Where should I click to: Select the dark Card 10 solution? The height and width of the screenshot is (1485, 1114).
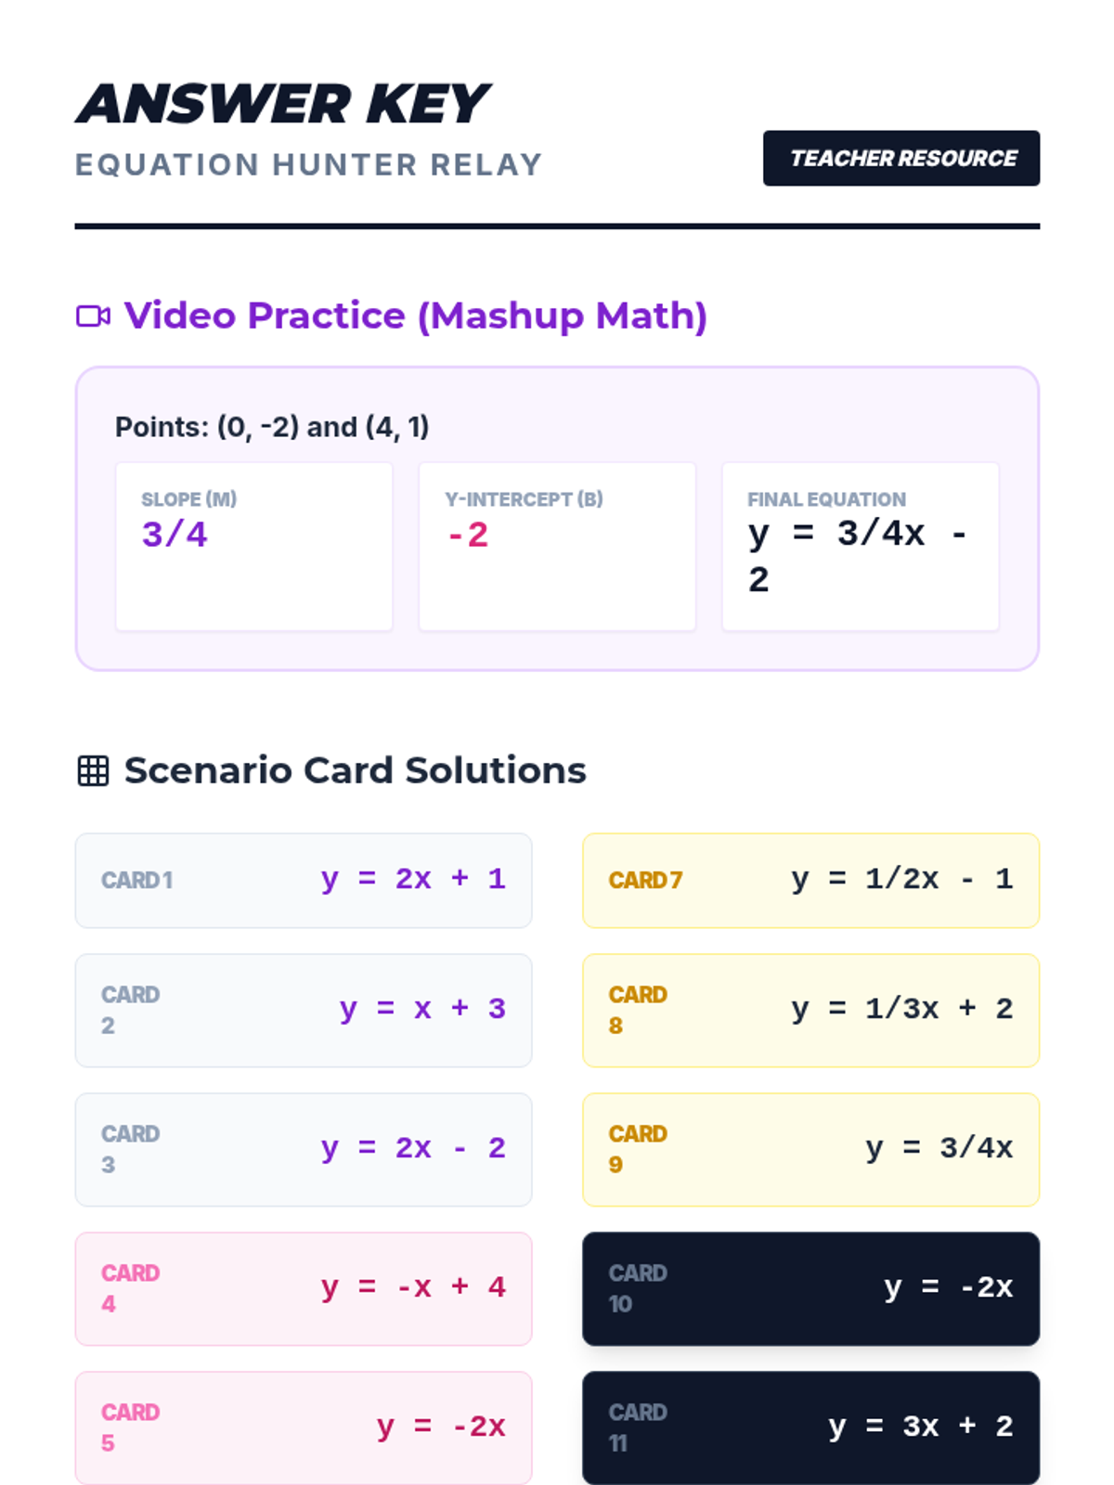[810, 1288]
